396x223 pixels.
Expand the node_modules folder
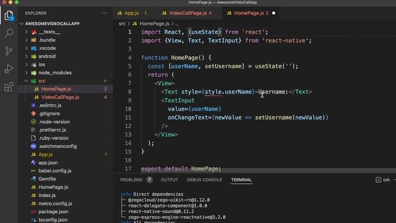[x=26, y=72]
